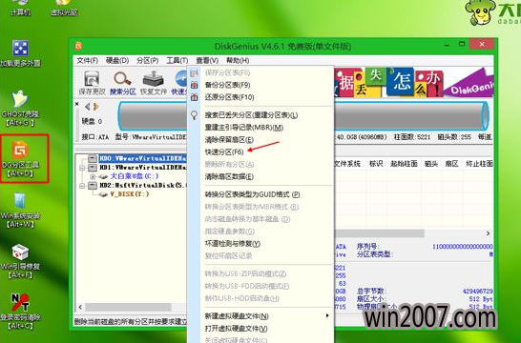Click the next disk arrow above 硬盘 0
Image resolution: width=521 pixels, height=343 pixels.
[x=96, y=107]
